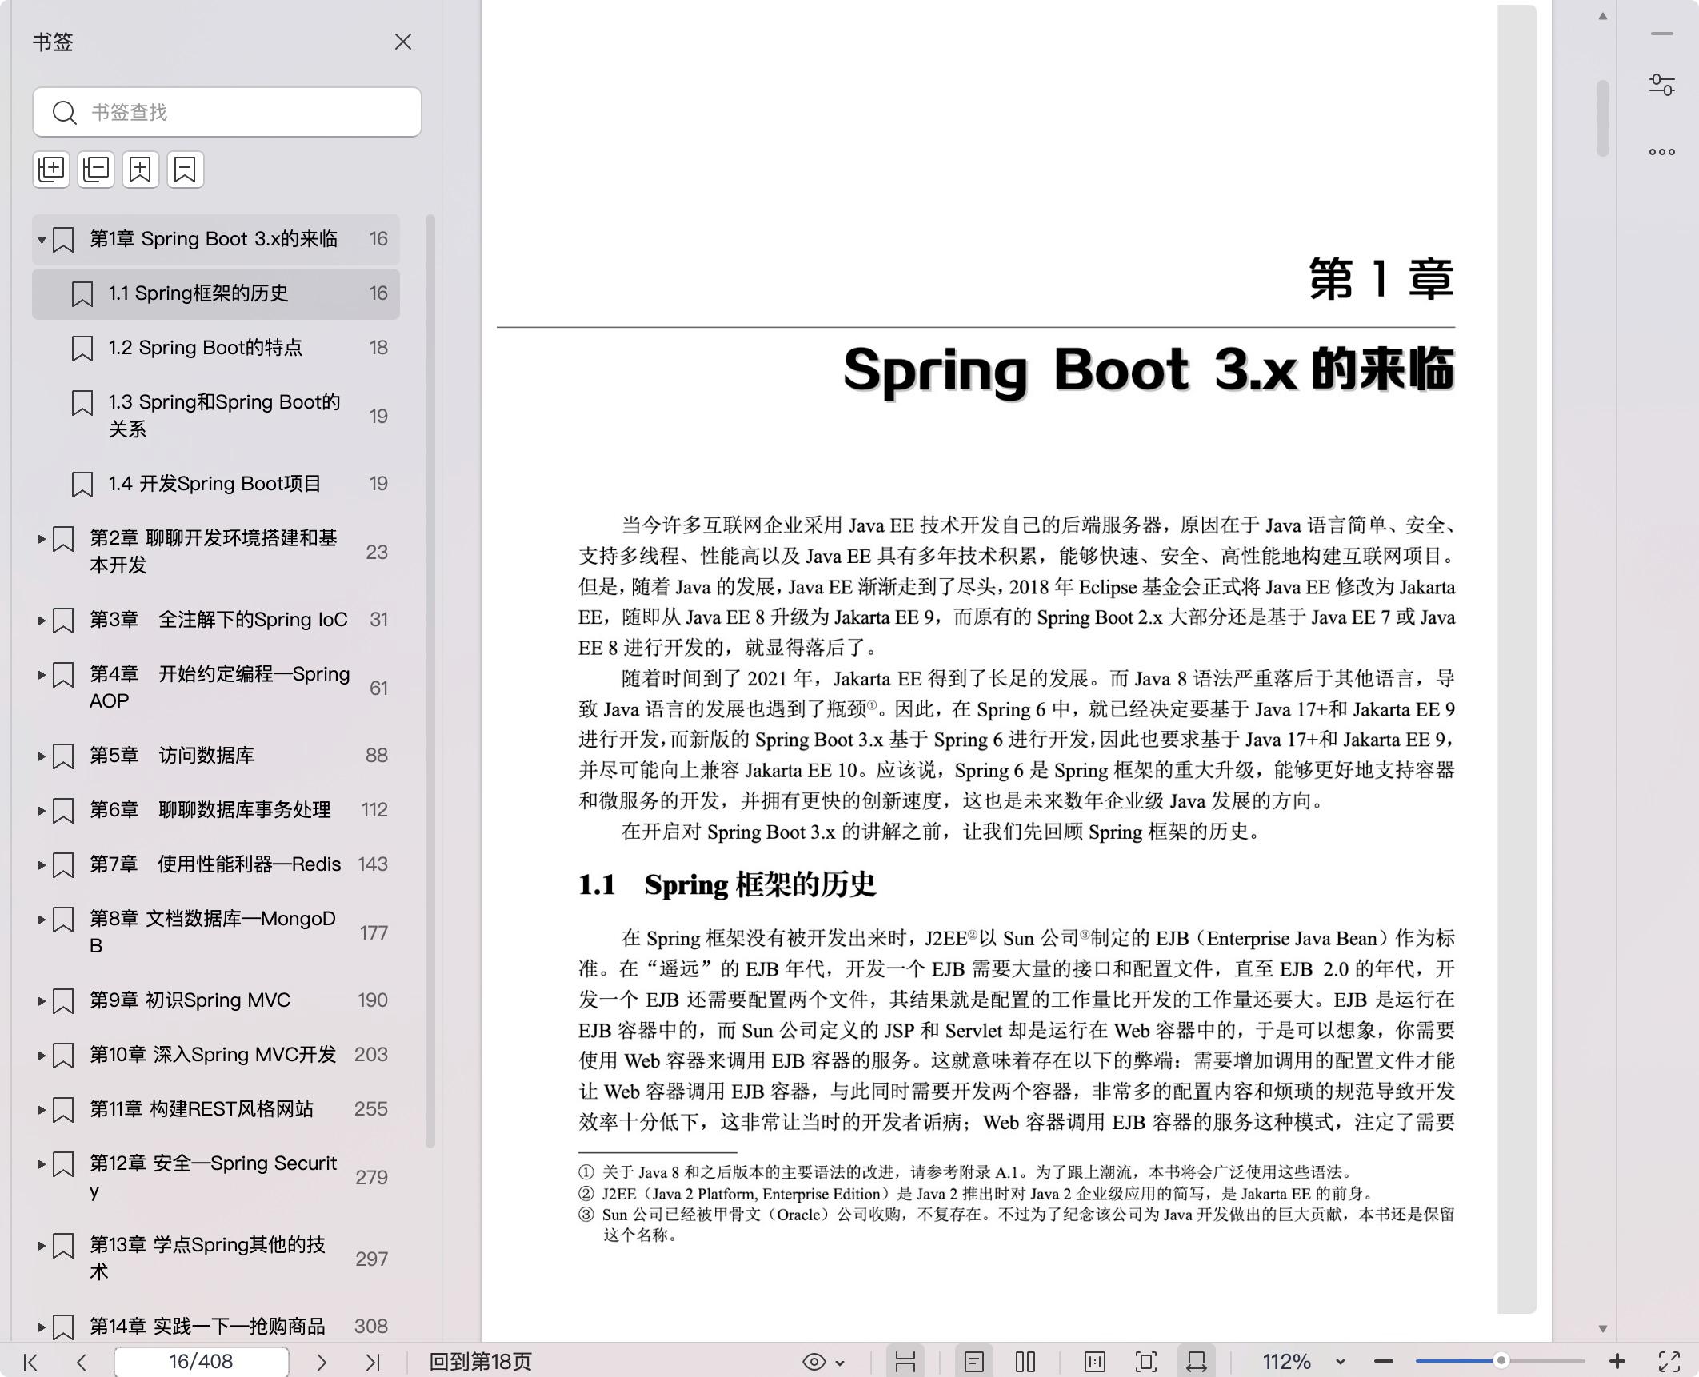Add a new bookmark icon
1699x1377 pixels.
point(141,170)
